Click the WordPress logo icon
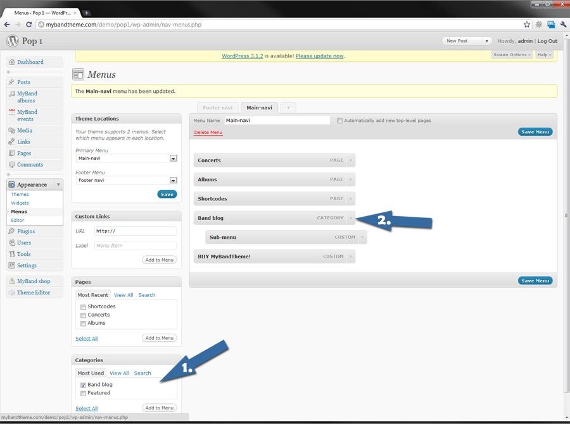The width and height of the screenshot is (570, 424). 13,41
